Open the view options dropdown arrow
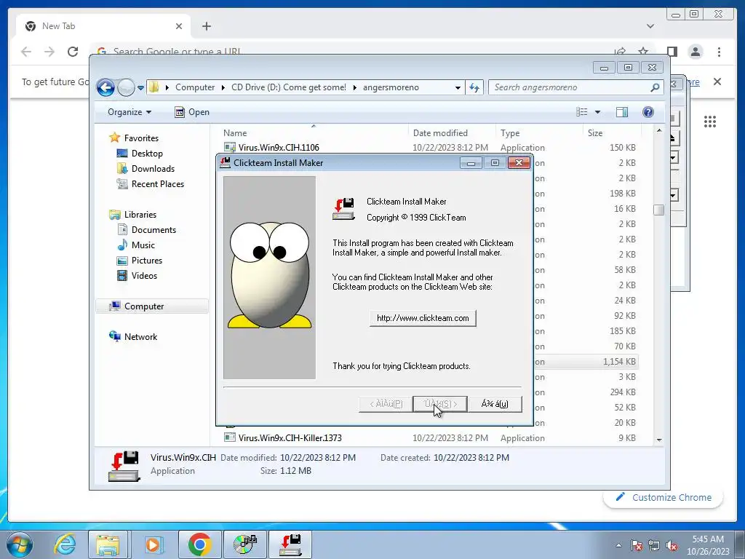 pyautogui.click(x=598, y=112)
